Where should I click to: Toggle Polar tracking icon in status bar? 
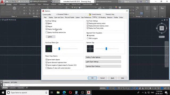click(x=119, y=88)
